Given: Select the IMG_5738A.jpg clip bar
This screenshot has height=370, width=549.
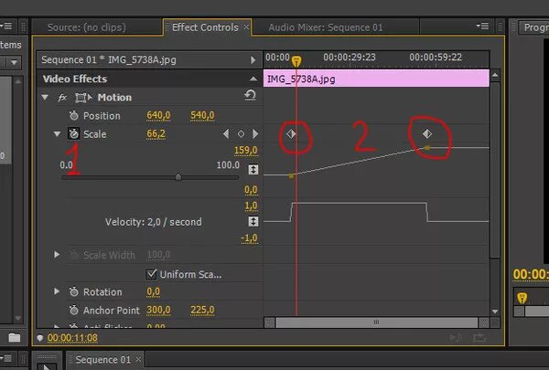Looking at the screenshot, I should (376, 79).
